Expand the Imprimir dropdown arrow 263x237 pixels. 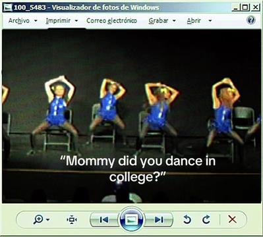(76, 21)
